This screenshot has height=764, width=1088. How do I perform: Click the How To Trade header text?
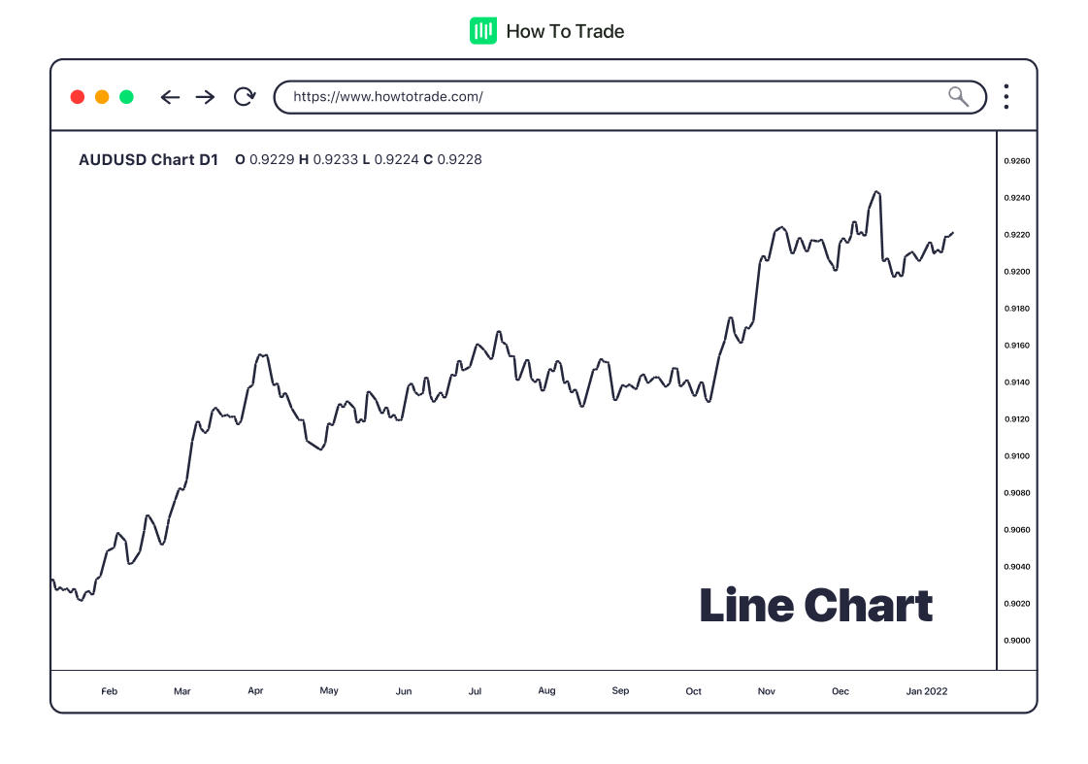click(x=565, y=31)
